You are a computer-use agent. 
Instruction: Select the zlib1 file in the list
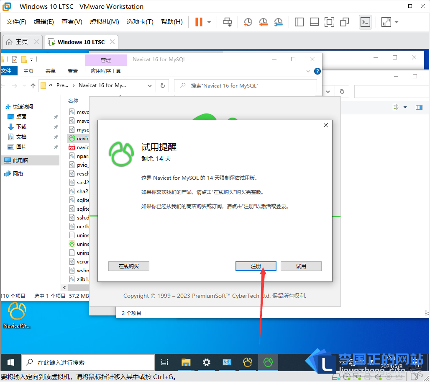click(79, 279)
